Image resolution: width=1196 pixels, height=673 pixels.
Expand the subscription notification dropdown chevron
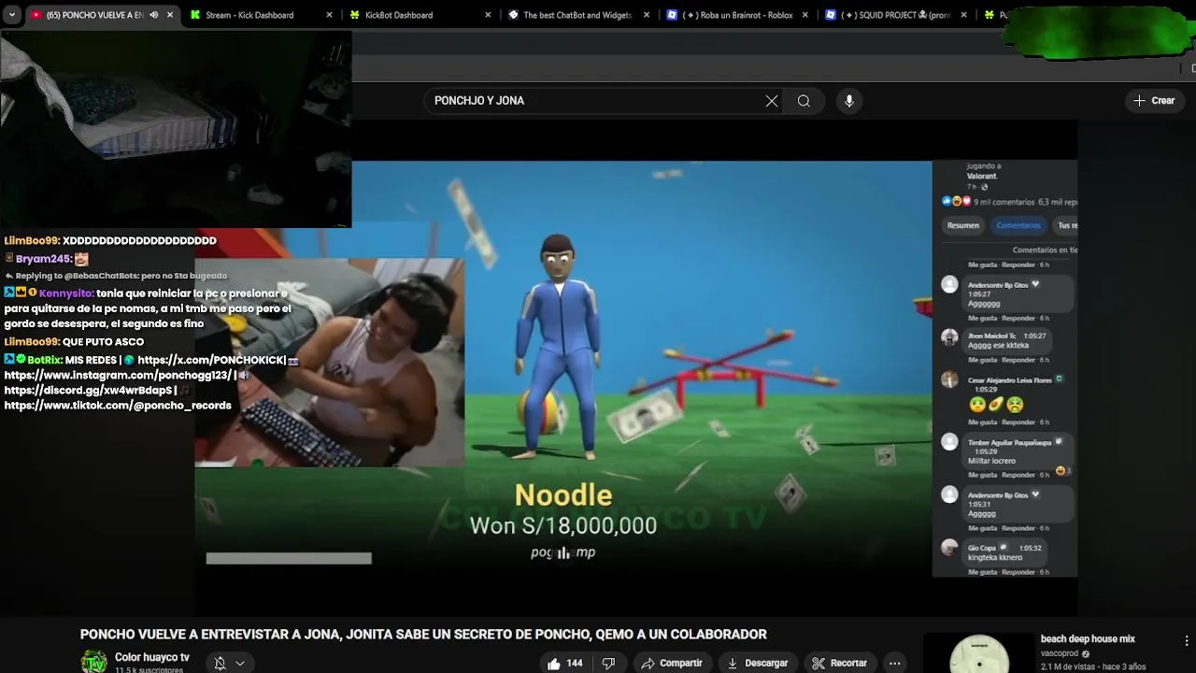(x=240, y=664)
